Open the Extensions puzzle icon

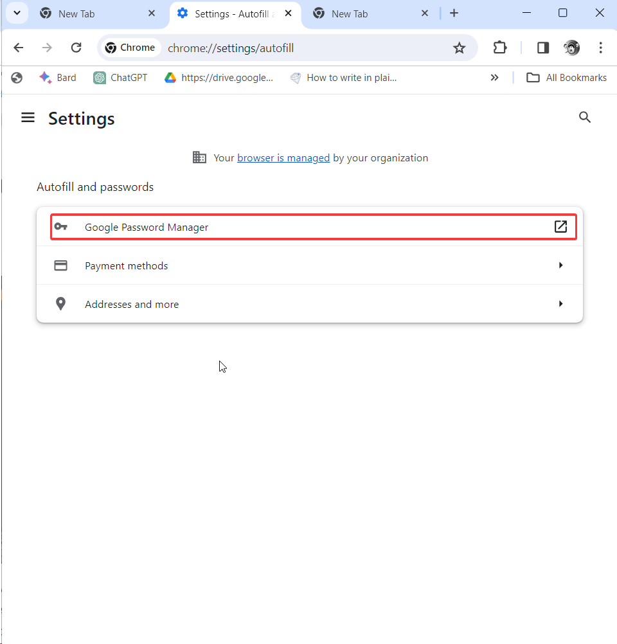pyautogui.click(x=499, y=48)
